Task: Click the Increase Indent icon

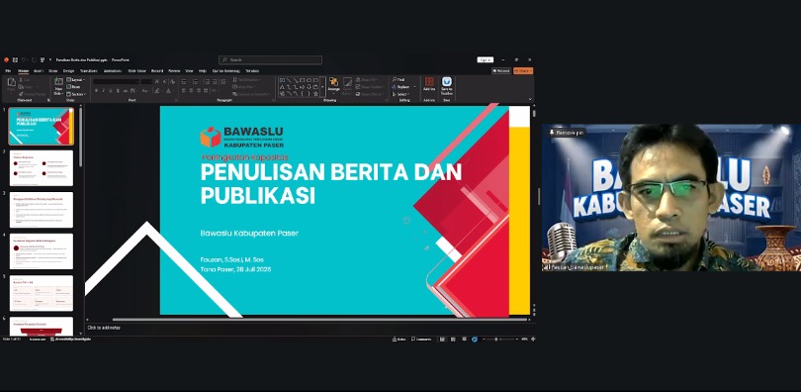Action: pyautogui.click(x=215, y=81)
